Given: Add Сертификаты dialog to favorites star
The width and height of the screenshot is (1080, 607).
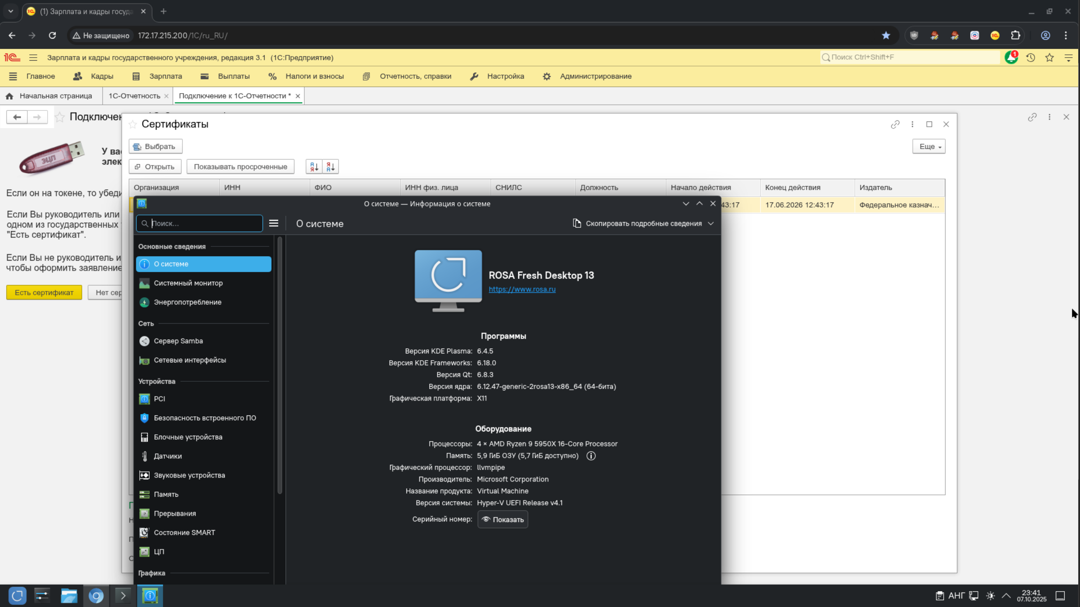Looking at the screenshot, I should tap(133, 125).
